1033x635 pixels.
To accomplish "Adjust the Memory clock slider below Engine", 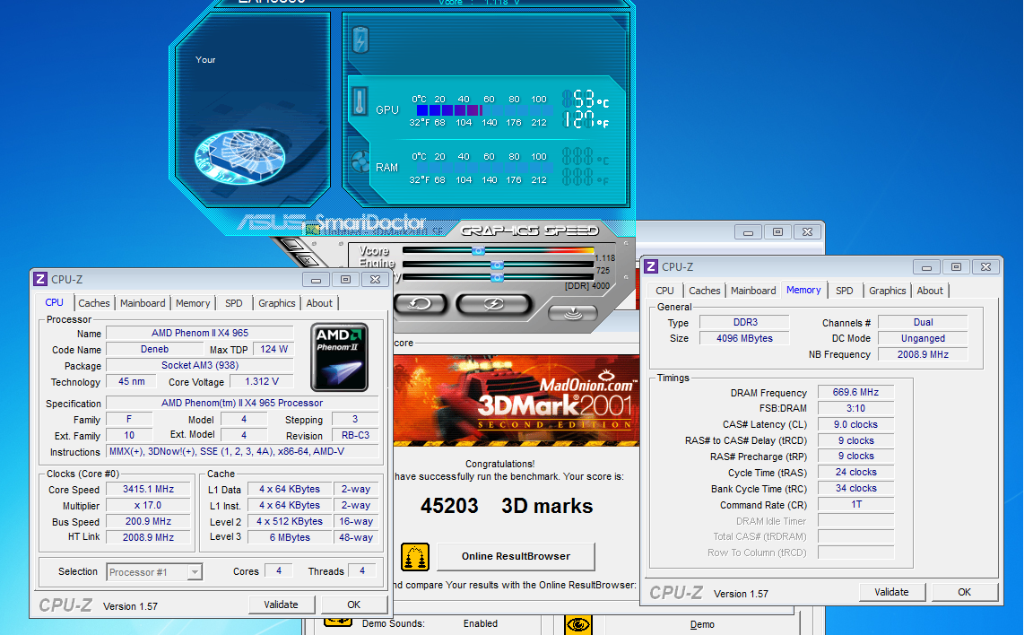I will click(x=498, y=278).
